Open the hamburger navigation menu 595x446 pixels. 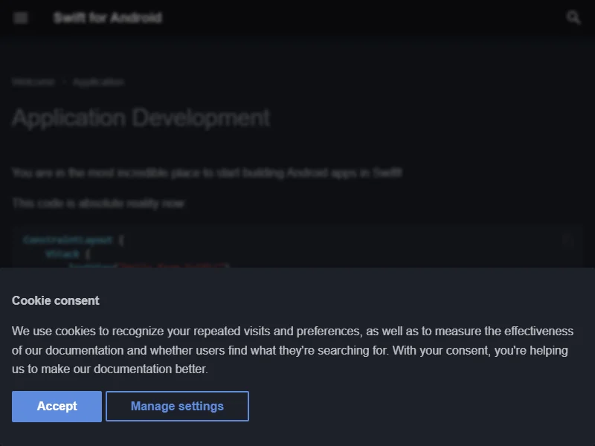21,18
